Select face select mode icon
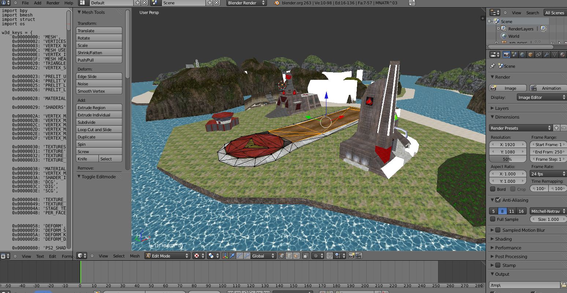Viewport: 567px width, 293px height. (296, 256)
